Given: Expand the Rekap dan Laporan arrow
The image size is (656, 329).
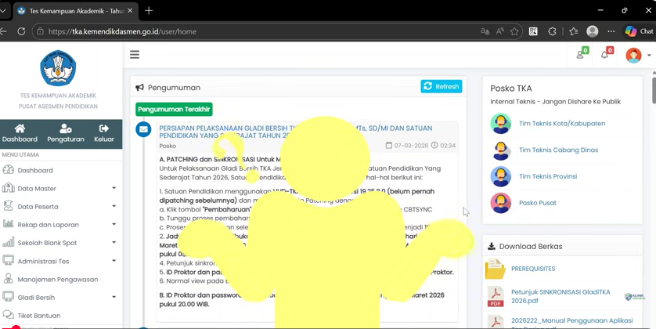Looking at the screenshot, I should click(x=114, y=224).
